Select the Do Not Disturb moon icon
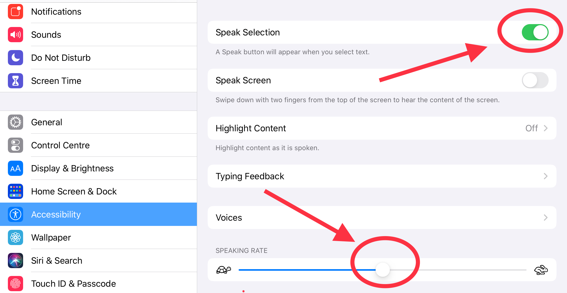567x293 pixels. click(15, 58)
